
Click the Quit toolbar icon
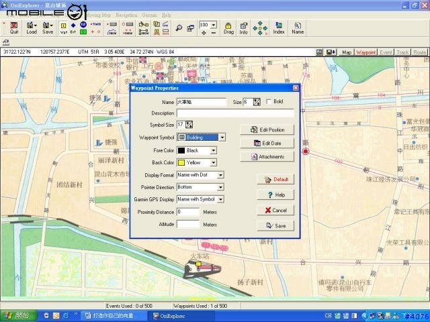[x=13, y=28]
